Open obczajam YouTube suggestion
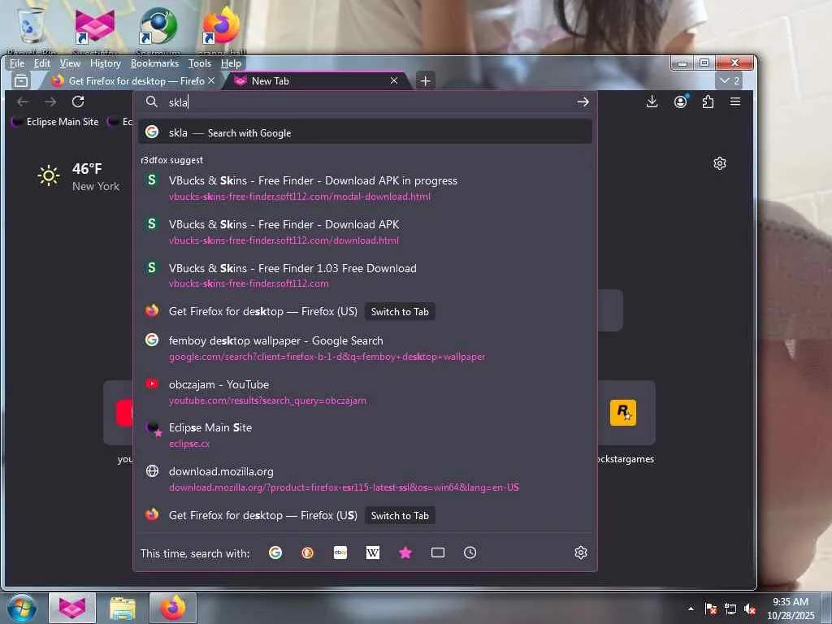The image size is (832, 624). pyautogui.click(x=365, y=392)
